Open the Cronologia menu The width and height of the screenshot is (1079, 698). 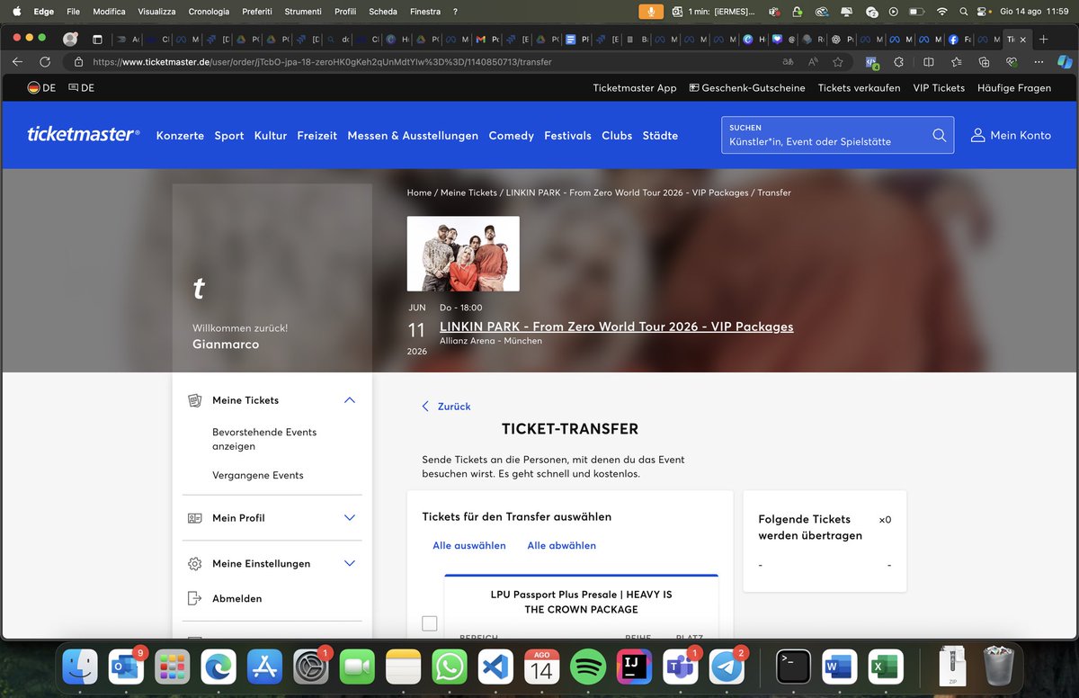pos(209,12)
